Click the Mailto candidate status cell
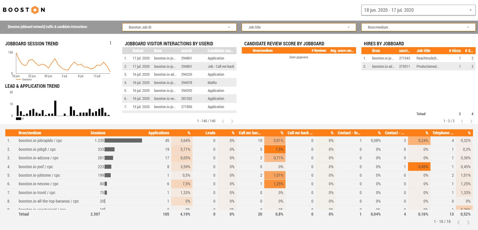Screen dimensions: 478x230 click(212, 83)
